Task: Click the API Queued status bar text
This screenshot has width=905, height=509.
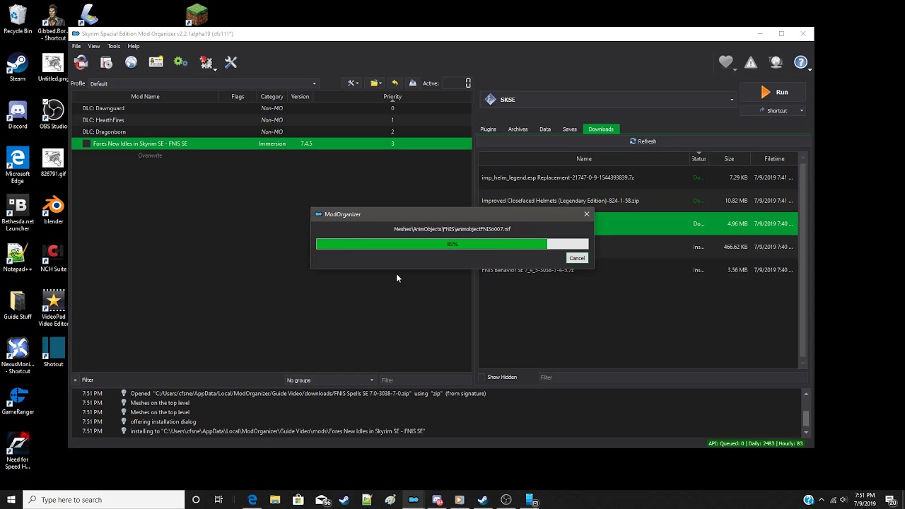Action: point(755,443)
